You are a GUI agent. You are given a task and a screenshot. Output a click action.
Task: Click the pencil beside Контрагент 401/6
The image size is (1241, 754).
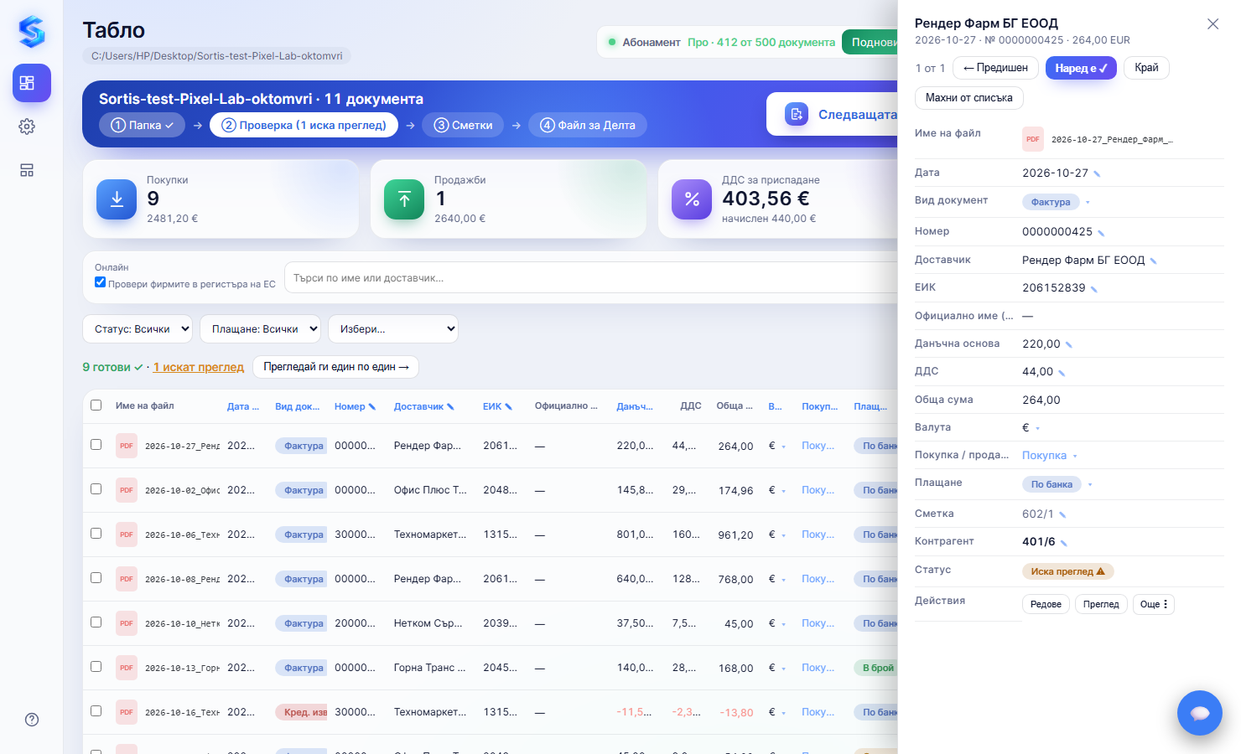point(1064,542)
